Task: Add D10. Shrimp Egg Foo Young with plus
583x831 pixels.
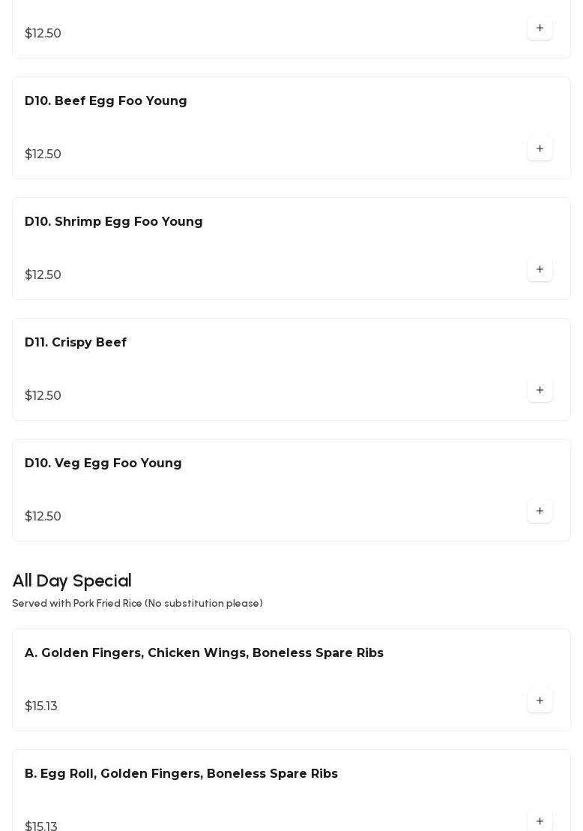Action: pos(540,270)
